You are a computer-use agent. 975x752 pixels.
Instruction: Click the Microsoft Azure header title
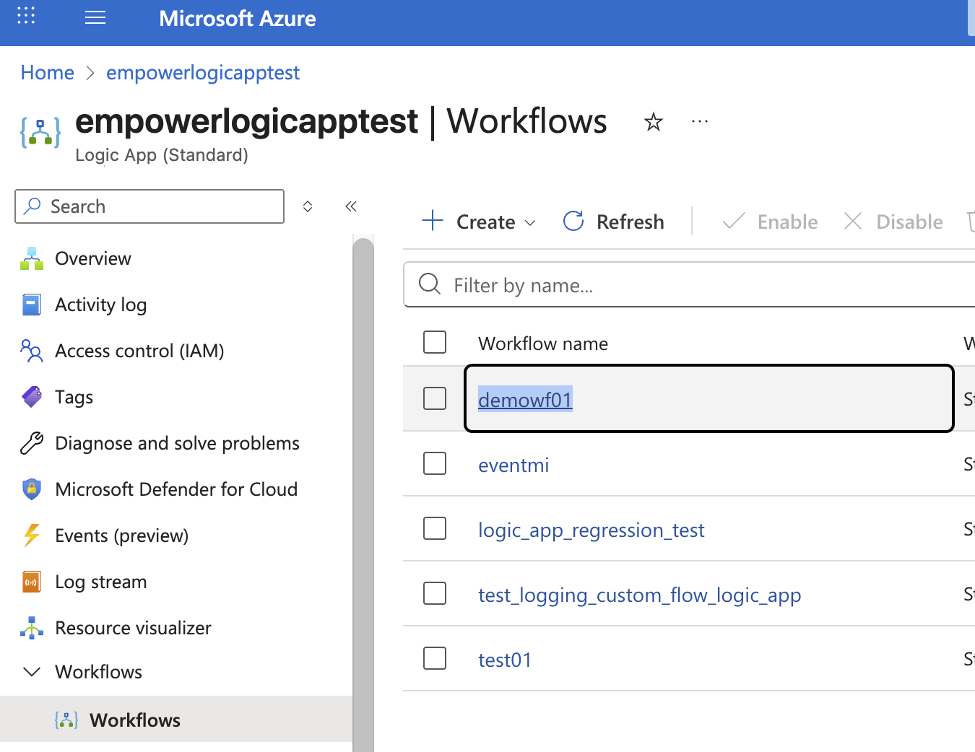coord(238,18)
